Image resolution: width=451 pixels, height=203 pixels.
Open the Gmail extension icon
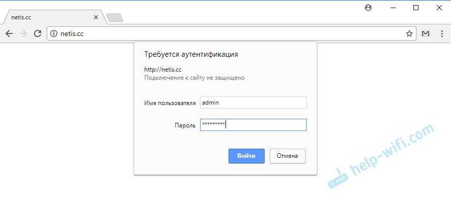pos(426,33)
